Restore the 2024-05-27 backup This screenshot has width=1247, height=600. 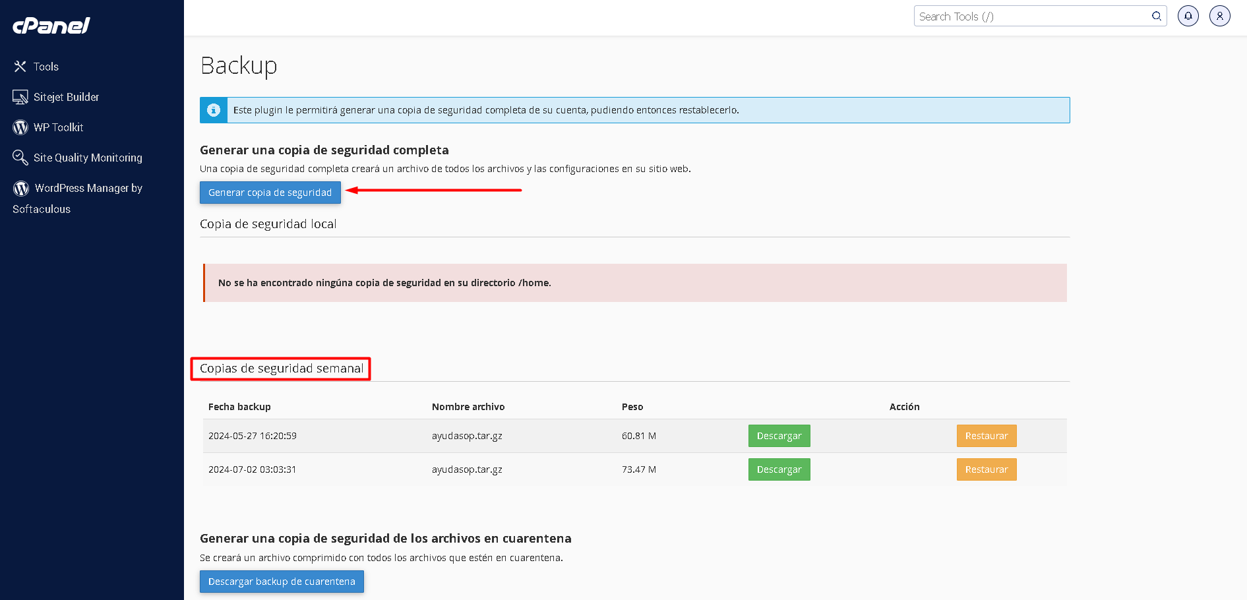click(x=987, y=436)
